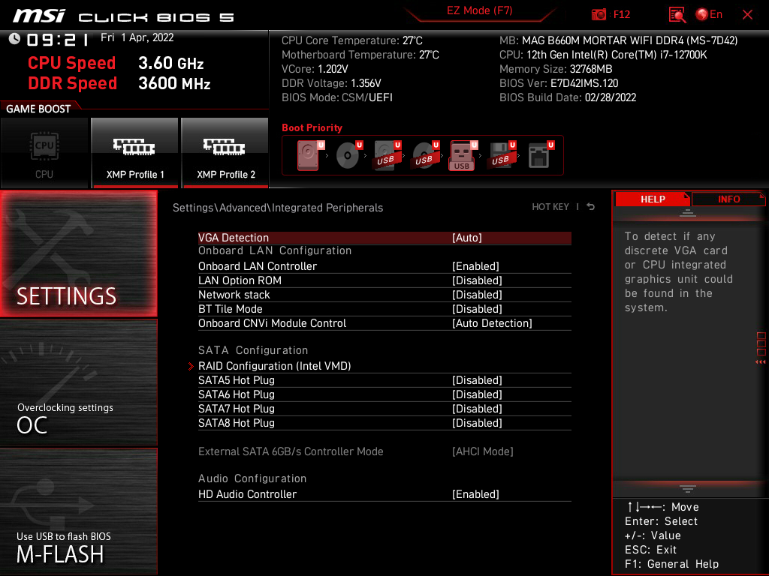The image size is (769, 576).
Task: Select the Onboard LAN Controller label
Action: [258, 266]
